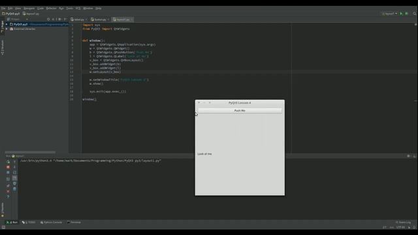Open the Window menu
418x235 pixels.
88,8
